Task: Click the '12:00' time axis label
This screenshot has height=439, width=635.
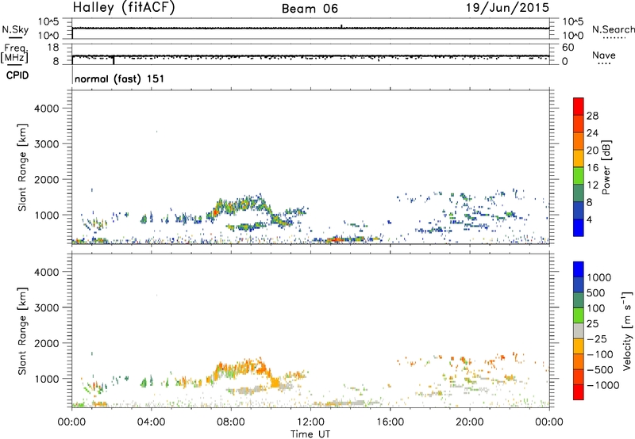Action: [310, 422]
